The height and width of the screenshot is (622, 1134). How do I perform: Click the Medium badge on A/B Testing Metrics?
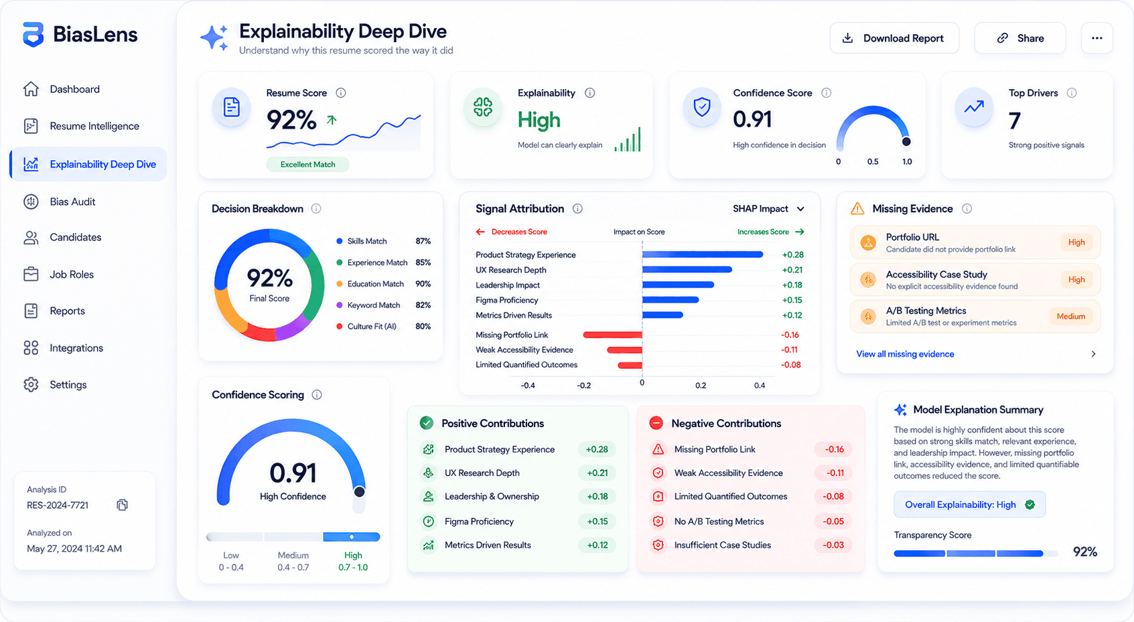click(1071, 316)
